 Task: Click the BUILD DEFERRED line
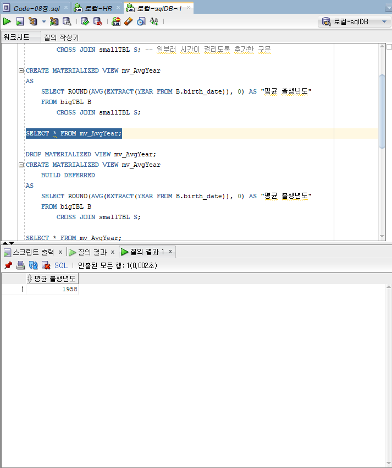(x=68, y=175)
